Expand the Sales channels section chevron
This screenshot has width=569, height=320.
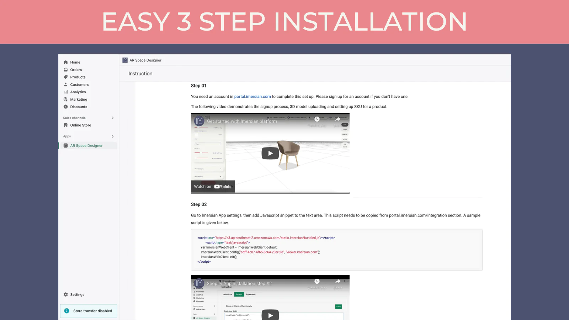coord(113,118)
